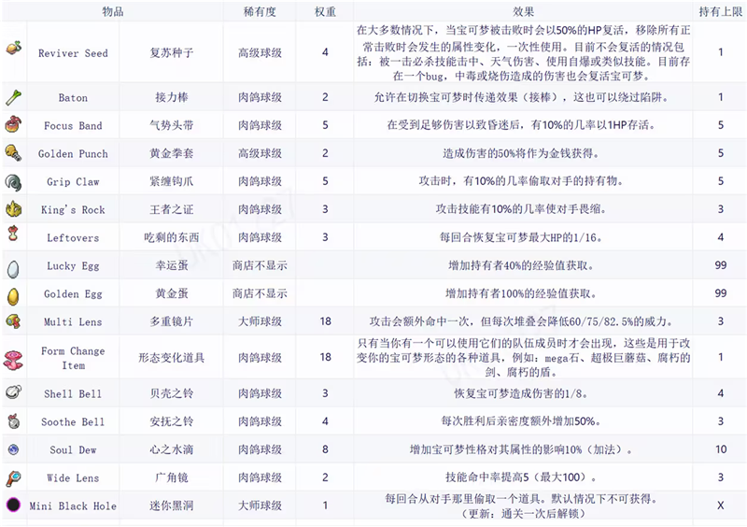
Task: Click the 效果 column header
Action: pyautogui.click(x=523, y=11)
